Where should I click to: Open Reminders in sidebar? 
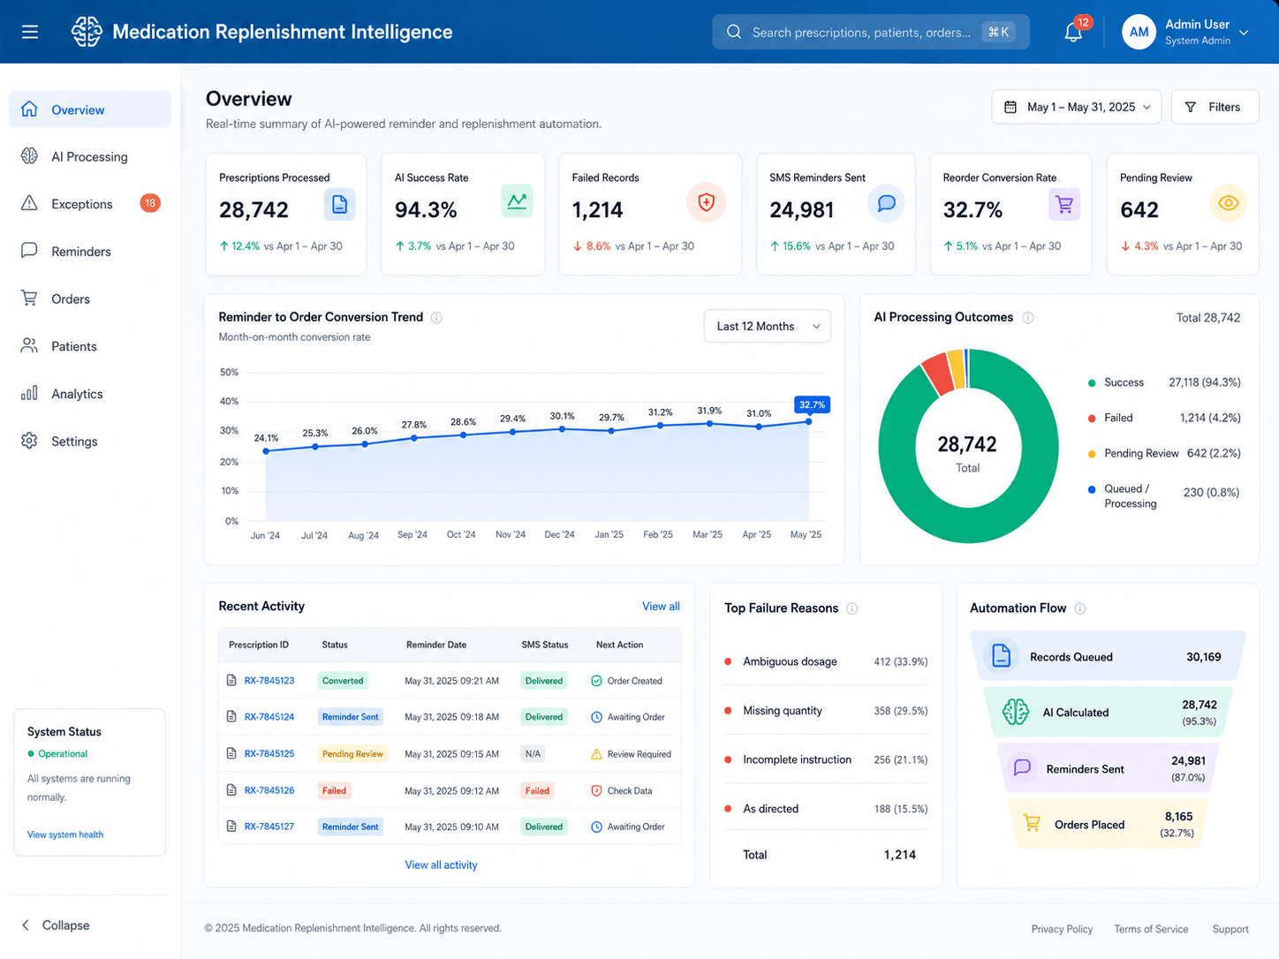click(x=90, y=252)
